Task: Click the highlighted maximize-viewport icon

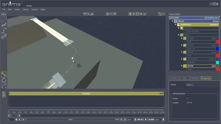Action: pyautogui.click(x=160, y=14)
